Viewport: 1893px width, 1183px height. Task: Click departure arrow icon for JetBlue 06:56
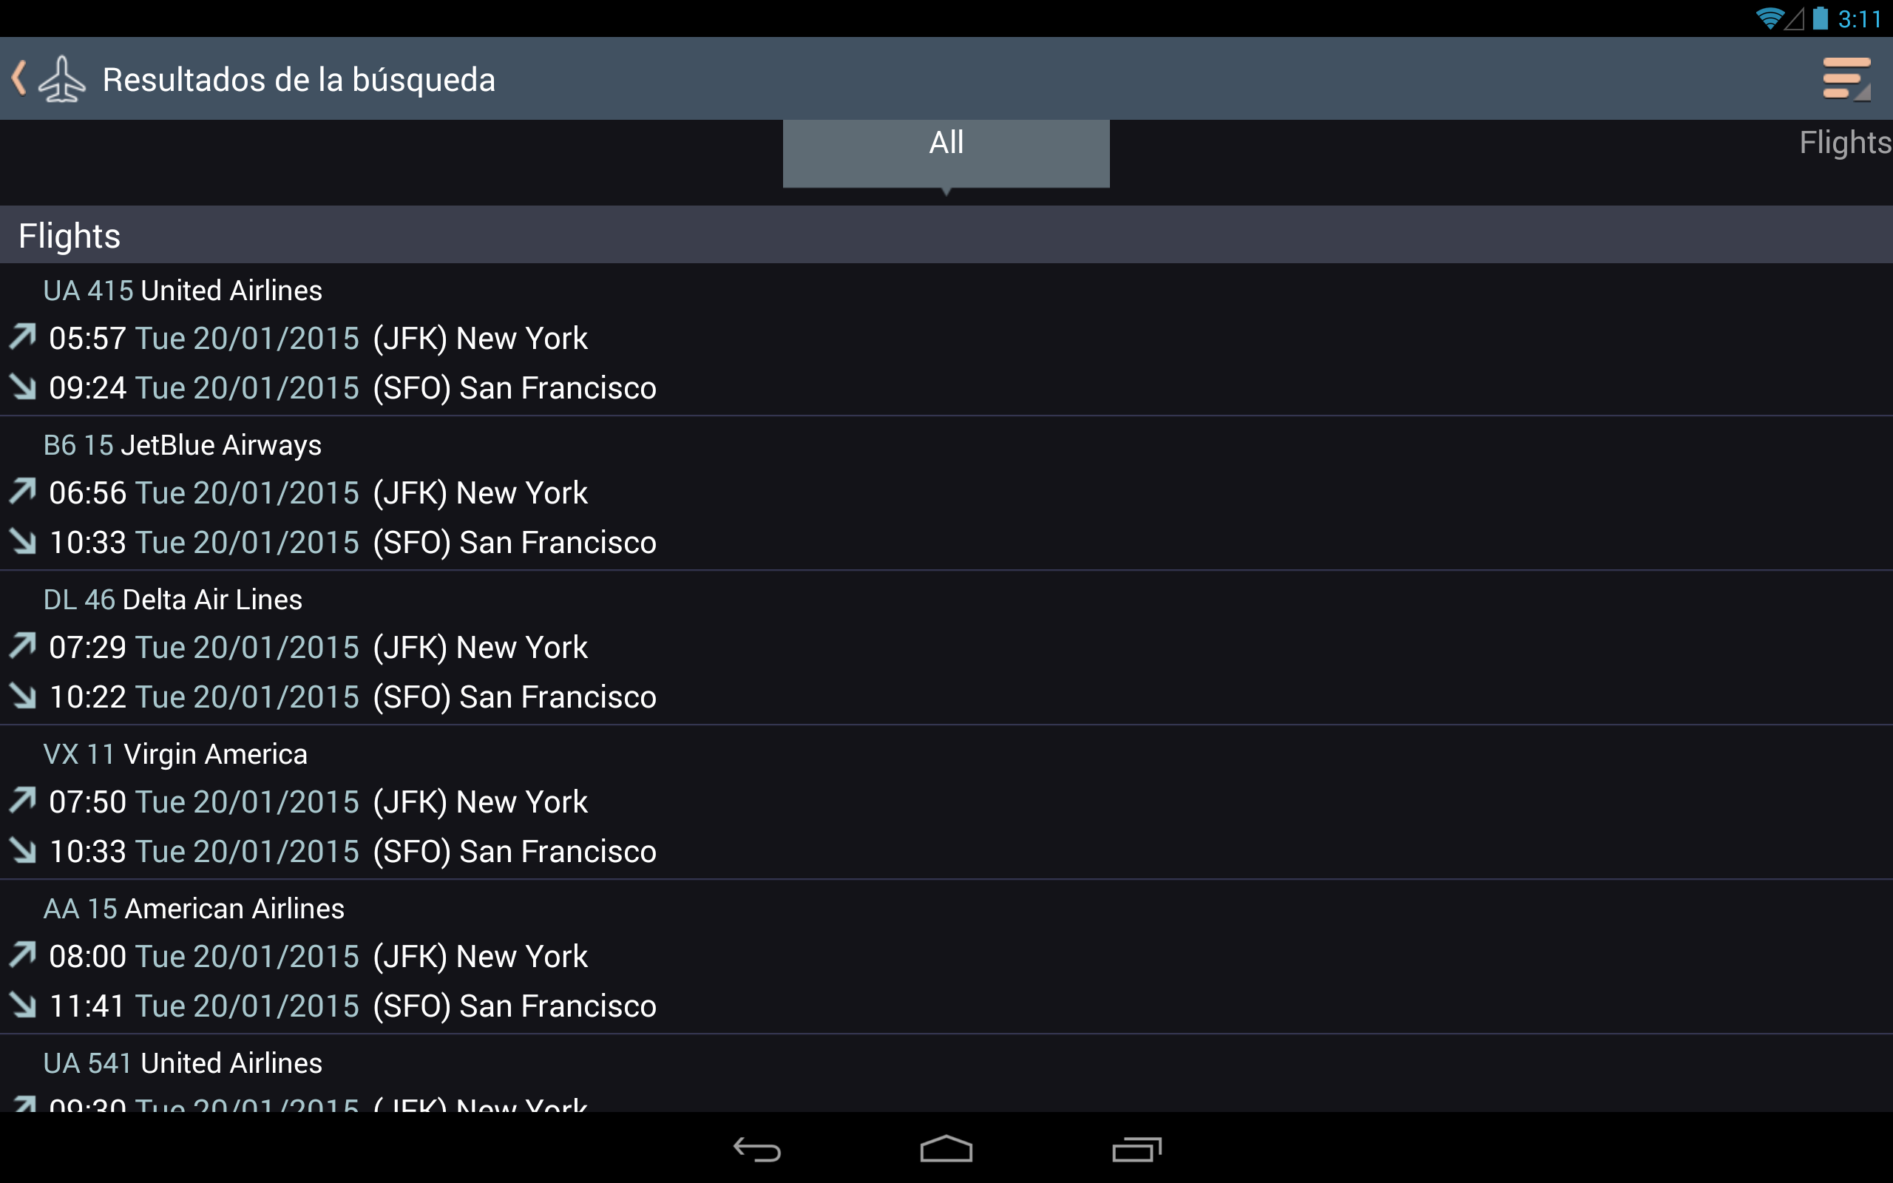pos(23,492)
